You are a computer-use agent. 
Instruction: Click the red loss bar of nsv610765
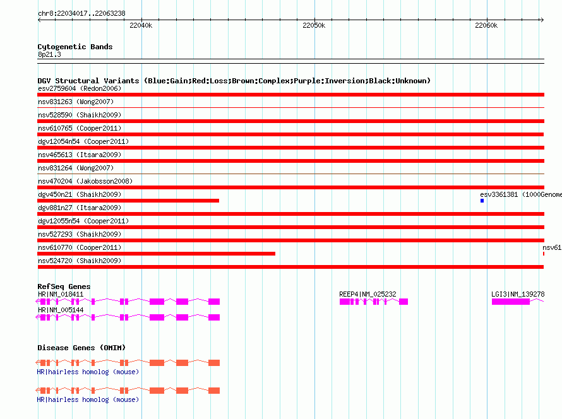290,134
